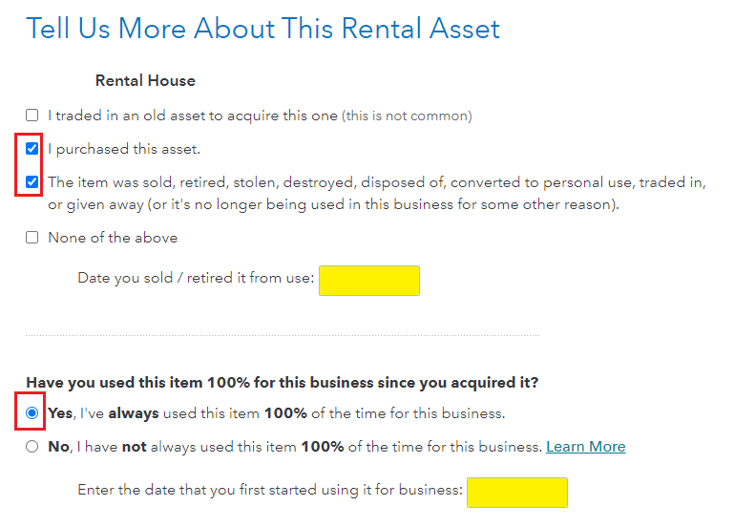Click the 'I purchased this asset.' label text

pyautogui.click(x=124, y=150)
